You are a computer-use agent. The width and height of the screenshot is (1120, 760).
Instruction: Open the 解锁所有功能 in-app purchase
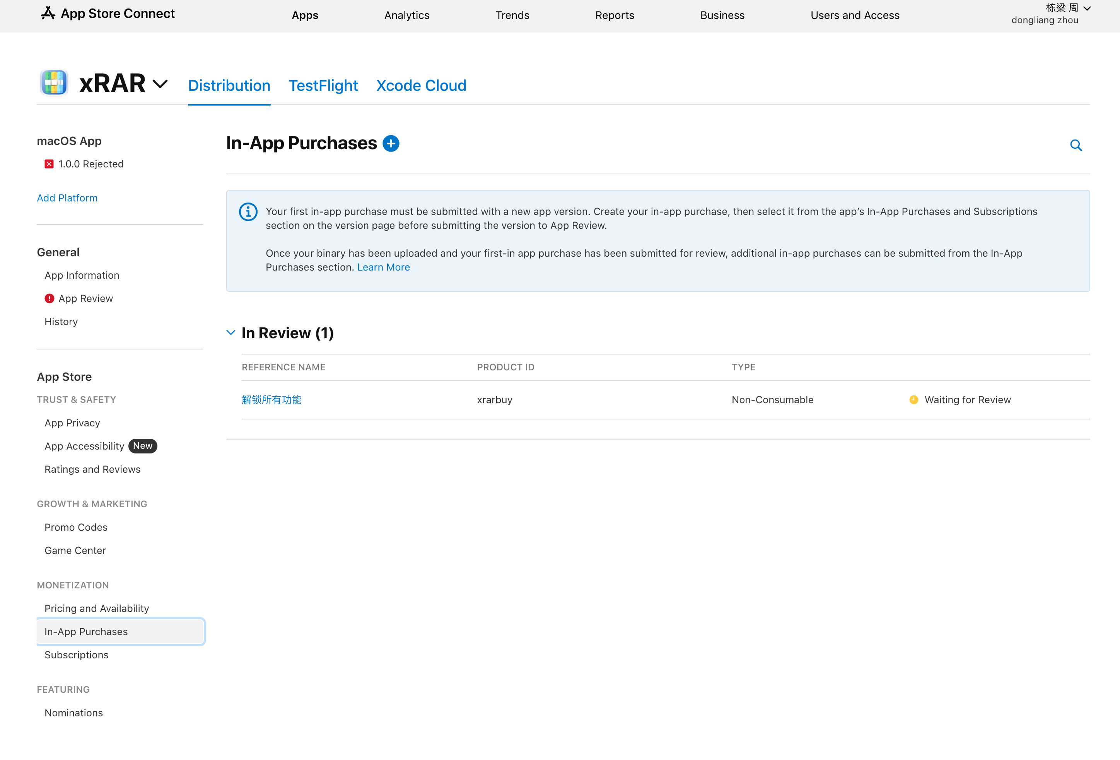tap(271, 400)
